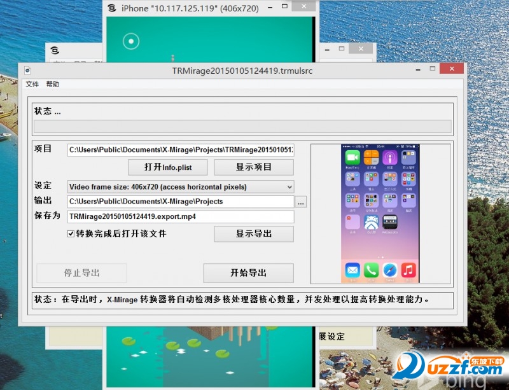Click Music icon in preview dock
509x390 pixels.
pos(408,270)
